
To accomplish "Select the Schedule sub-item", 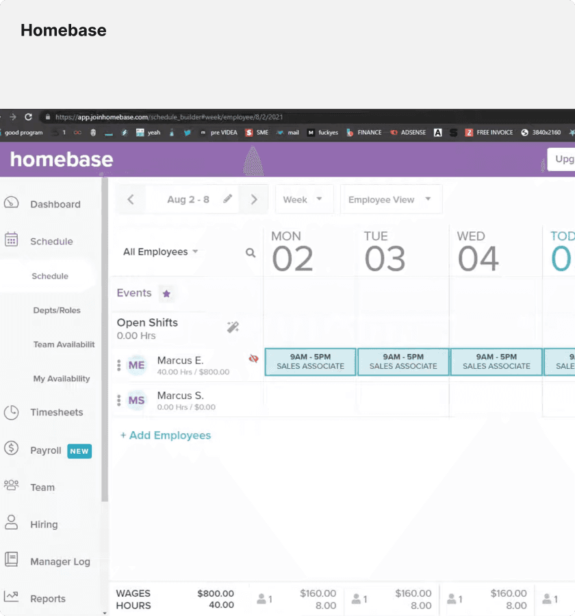I will (x=50, y=277).
